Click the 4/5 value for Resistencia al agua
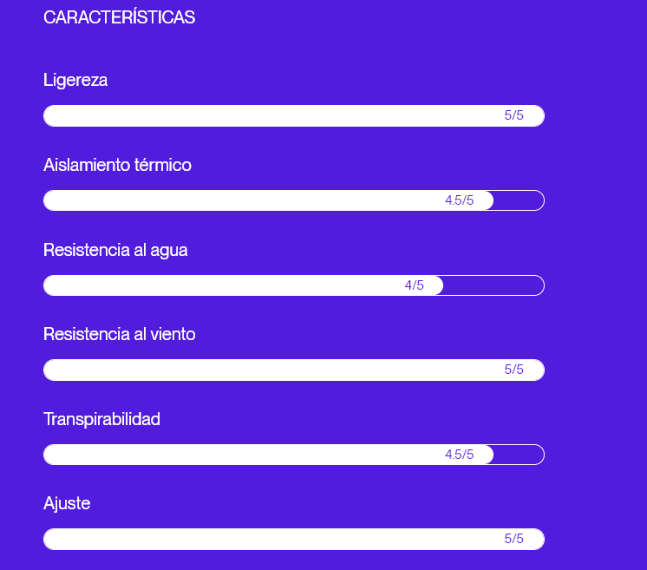The width and height of the screenshot is (647, 570). tap(415, 285)
